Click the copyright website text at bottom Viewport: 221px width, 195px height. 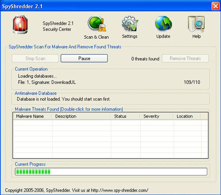(76, 190)
